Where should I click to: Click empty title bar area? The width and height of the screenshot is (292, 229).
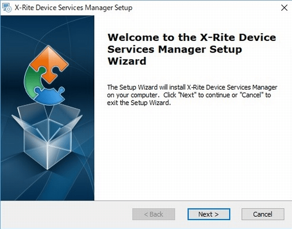[x=204, y=8]
